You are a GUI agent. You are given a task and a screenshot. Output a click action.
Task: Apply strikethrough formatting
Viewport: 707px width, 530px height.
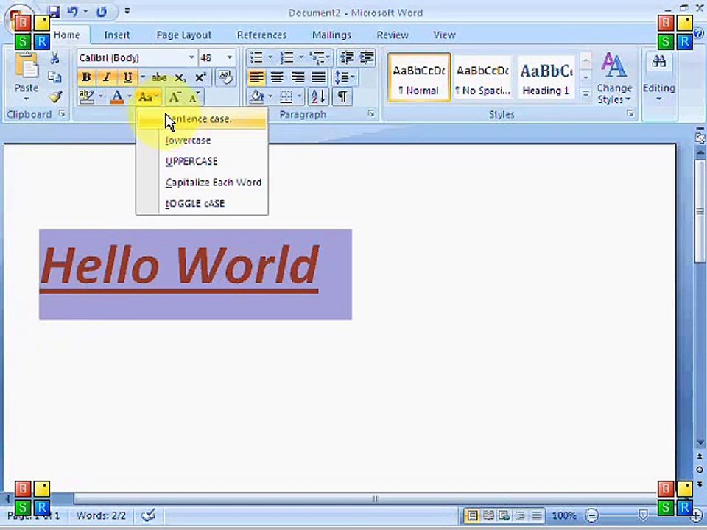tap(159, 77)
